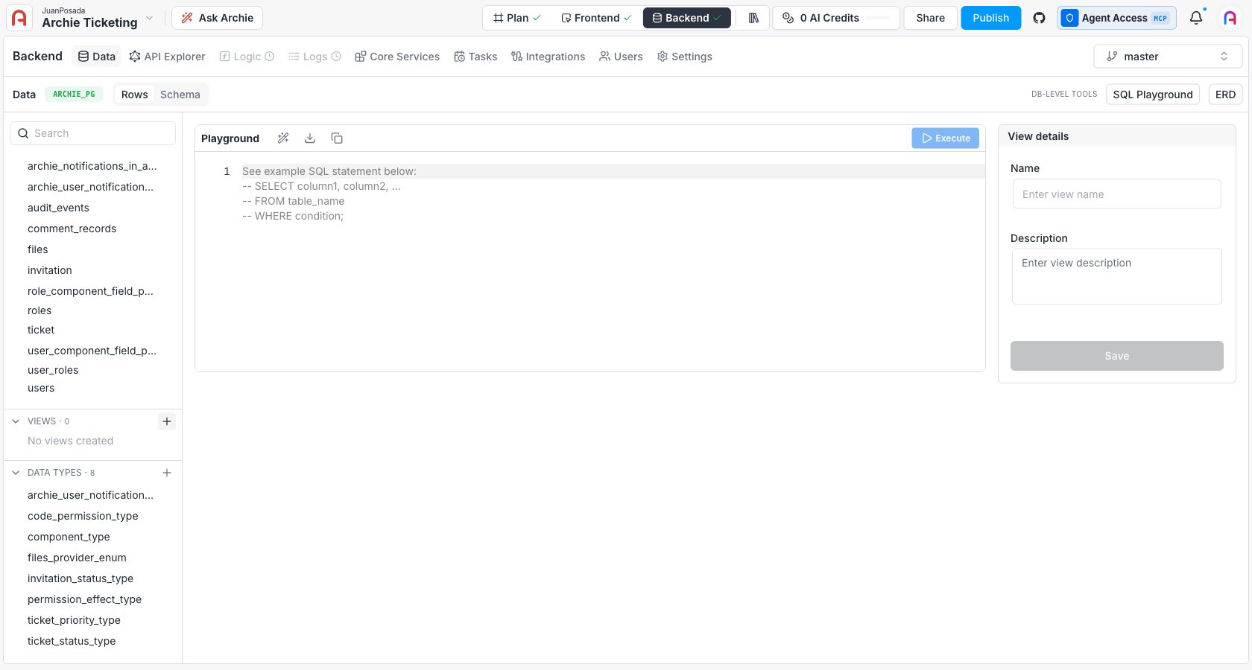This screenshot has width=1252, height=670.
Task: Select the audit_events table
Action: coord(58,208)
